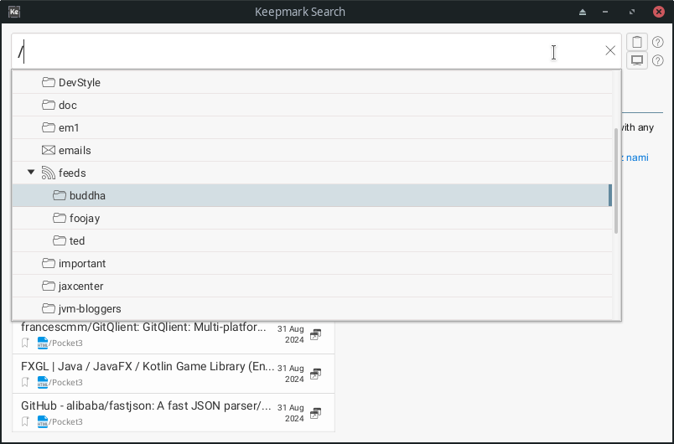Open help next to the monitor button
Screen dimensions: 674x444
click(x=658, y=60)
